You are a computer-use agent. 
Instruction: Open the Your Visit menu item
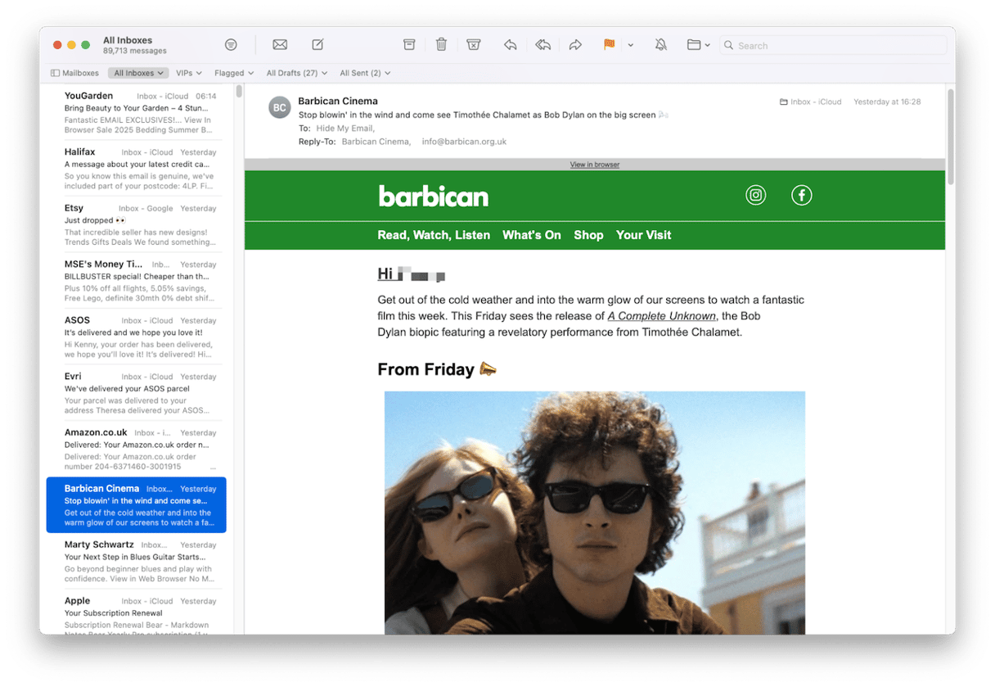(643, 235)
